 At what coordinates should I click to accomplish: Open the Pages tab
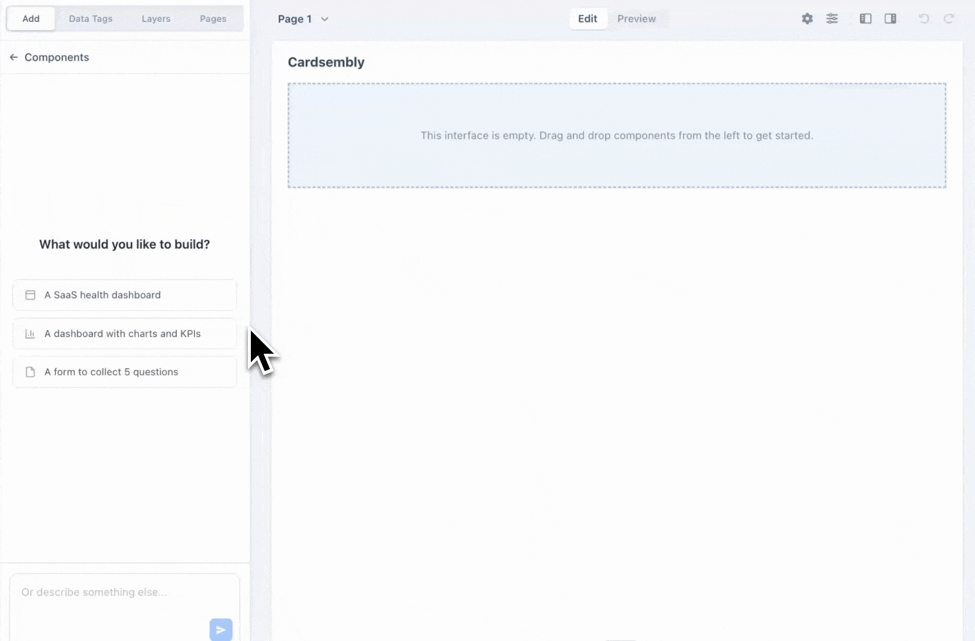pyautogui.click(x=213, y=18)
